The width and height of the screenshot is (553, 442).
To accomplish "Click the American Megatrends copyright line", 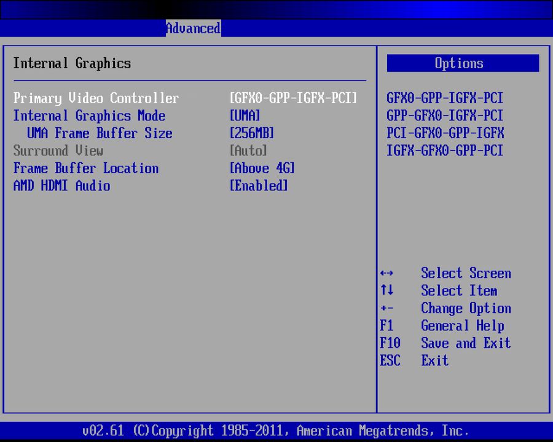I will click(275, 431).
